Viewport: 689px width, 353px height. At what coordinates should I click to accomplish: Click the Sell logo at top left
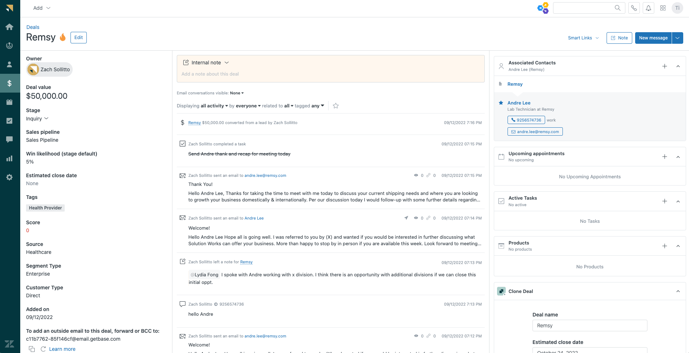10,8
